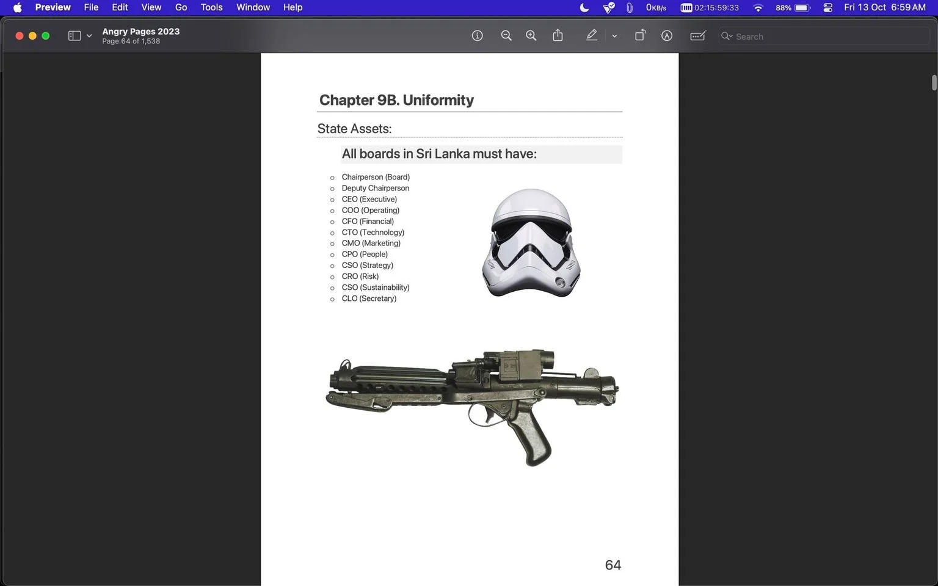The height and width of the screenshot is (586, 938).
Task: Zoom in the document view
Action: click(x=531, y=36)
